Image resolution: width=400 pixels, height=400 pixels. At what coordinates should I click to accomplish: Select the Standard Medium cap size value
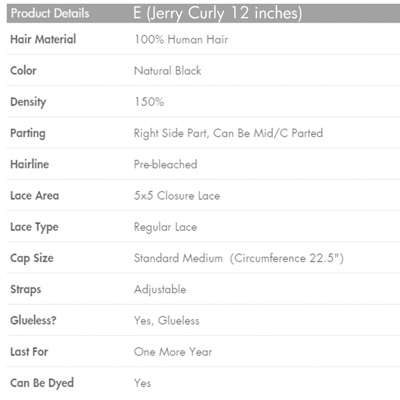pos(239,258)
